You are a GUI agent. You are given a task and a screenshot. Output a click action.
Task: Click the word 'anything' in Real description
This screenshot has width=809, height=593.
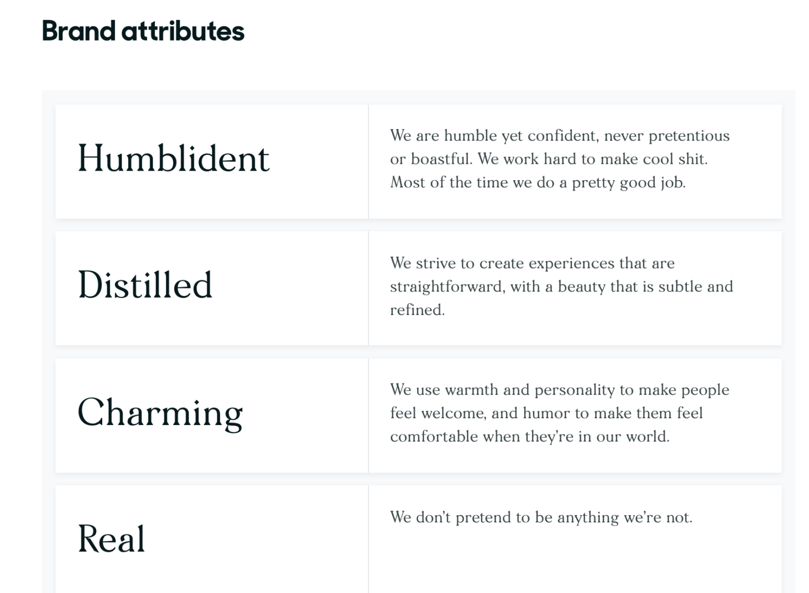588,518
